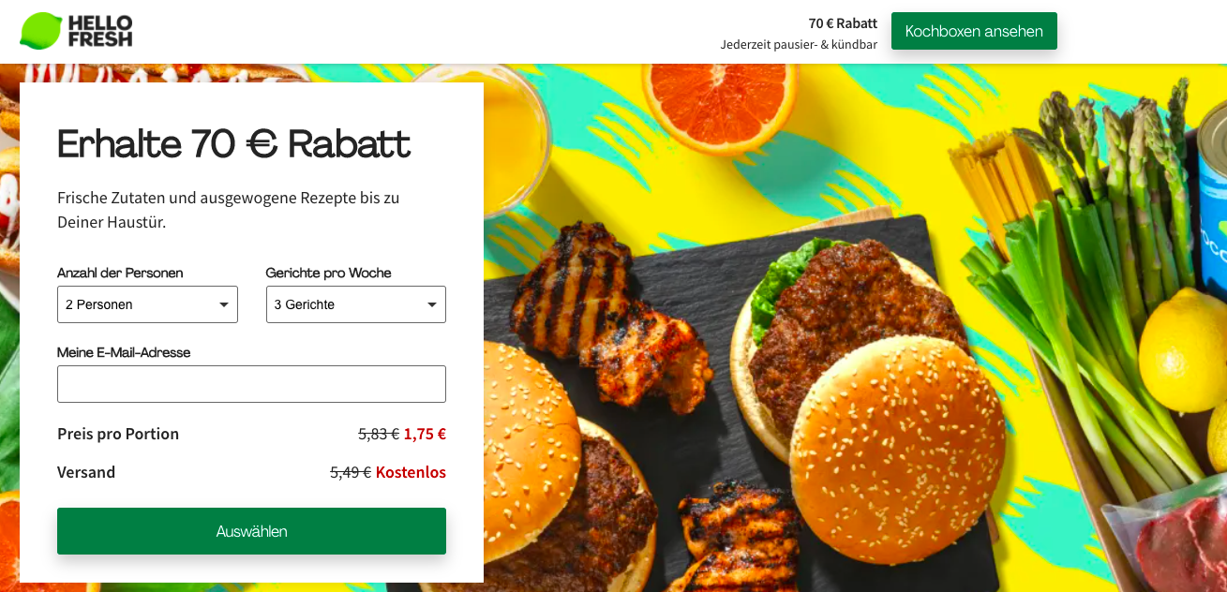
Task: Click the red Kostenlos shipping label
Action: [x=411, y=472]
